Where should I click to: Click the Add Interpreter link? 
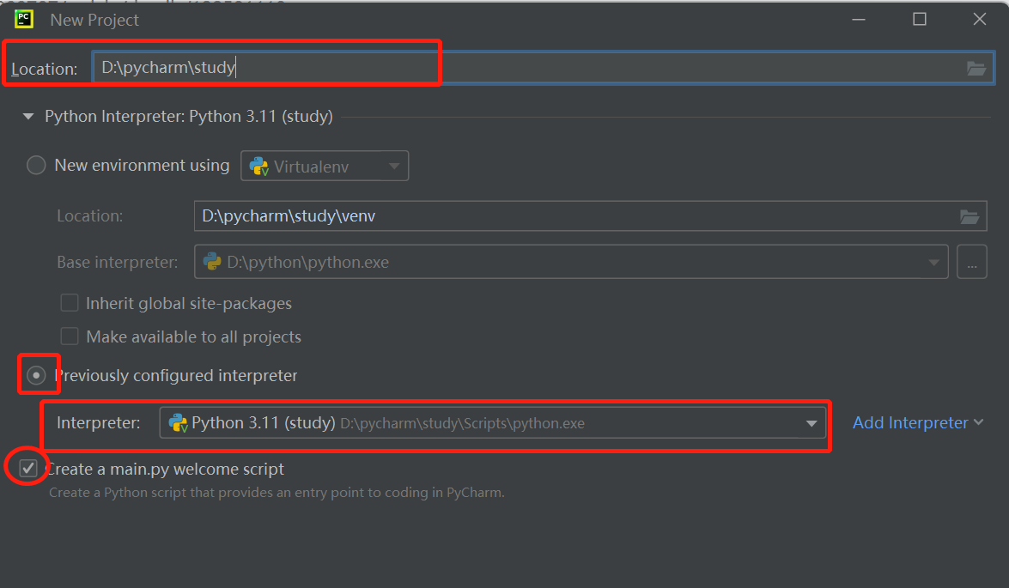click(x=912, y=422)
